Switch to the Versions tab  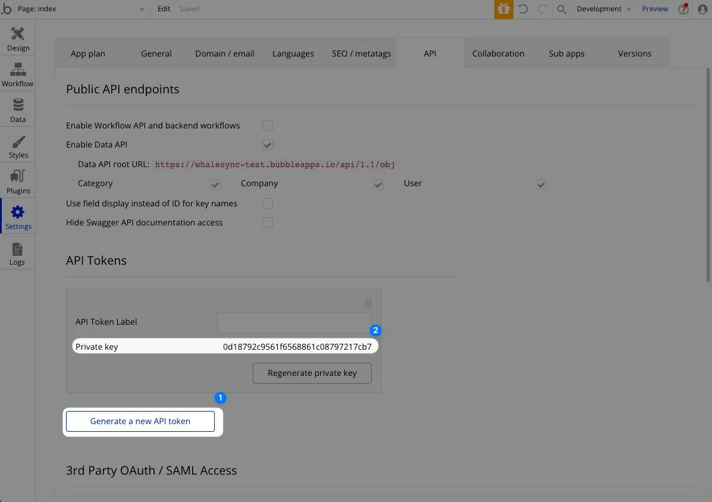(x=635, y=54)
